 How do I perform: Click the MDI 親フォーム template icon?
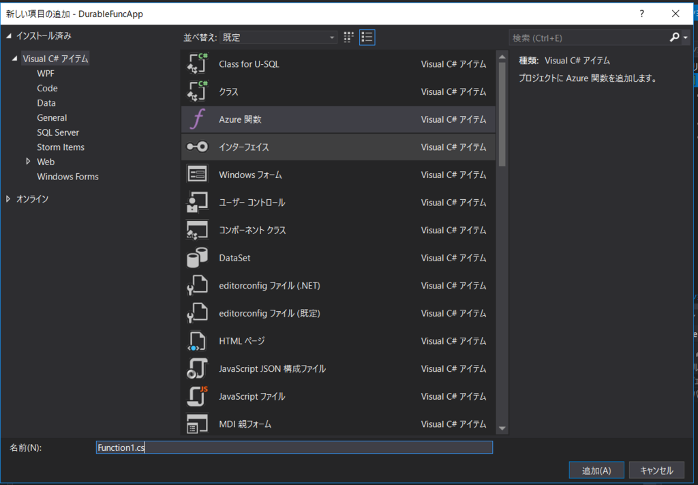pos(197,424)
